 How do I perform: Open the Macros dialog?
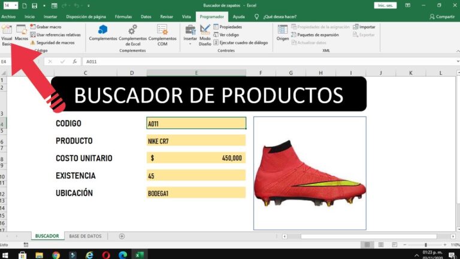click(22, 32)
